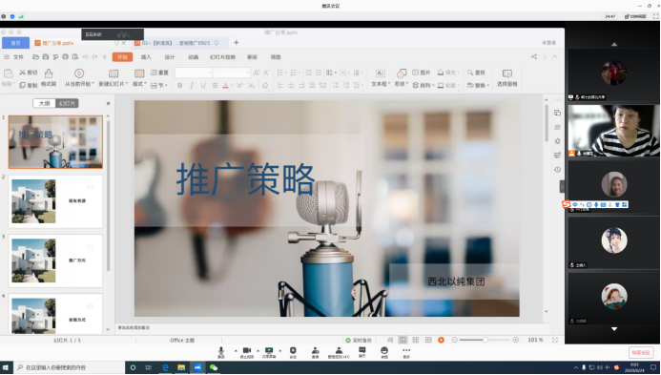Toggle italic formatting
The height and width of the screenshot is (375, 661).
pyautogui.click(x=192, y=86)
